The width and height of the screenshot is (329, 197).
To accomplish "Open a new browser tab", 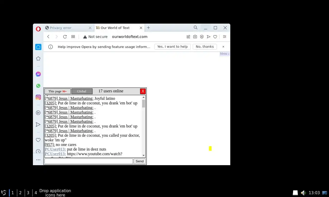I will pos(148,28).
